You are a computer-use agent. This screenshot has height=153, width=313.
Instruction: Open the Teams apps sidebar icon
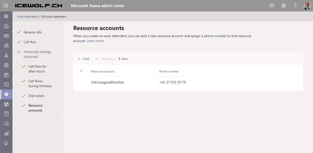pos(6,65)
